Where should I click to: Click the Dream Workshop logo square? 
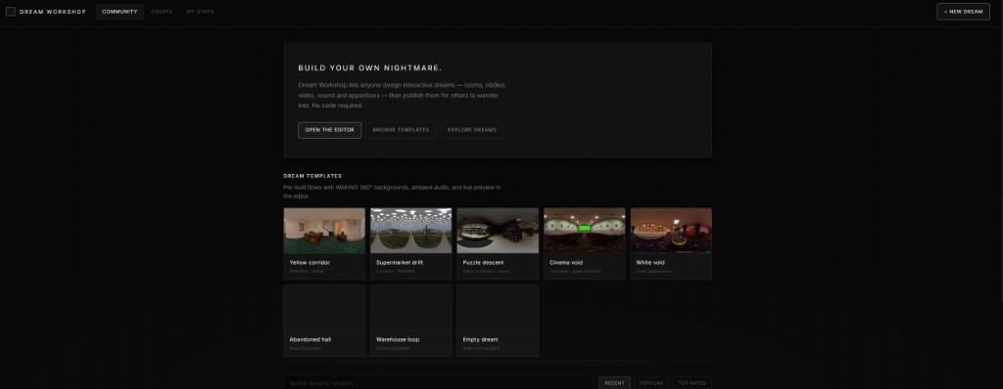click(11, 12)
